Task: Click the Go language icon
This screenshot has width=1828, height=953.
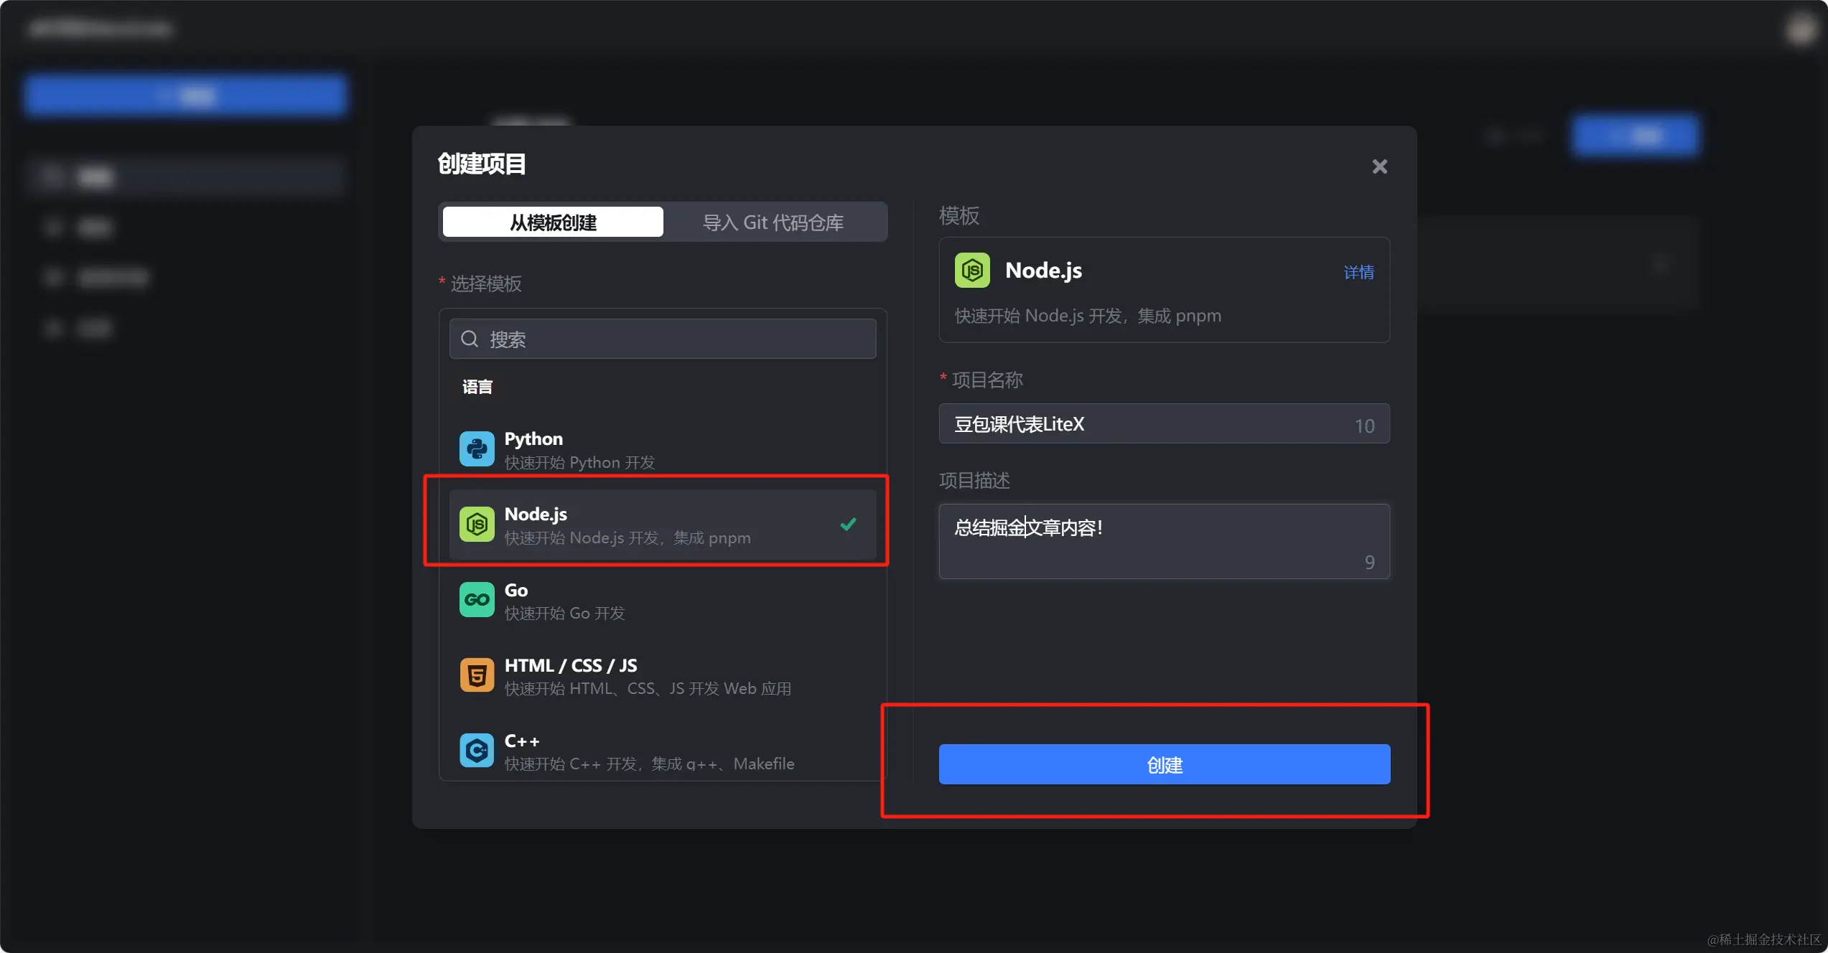Action: [477, 600]
